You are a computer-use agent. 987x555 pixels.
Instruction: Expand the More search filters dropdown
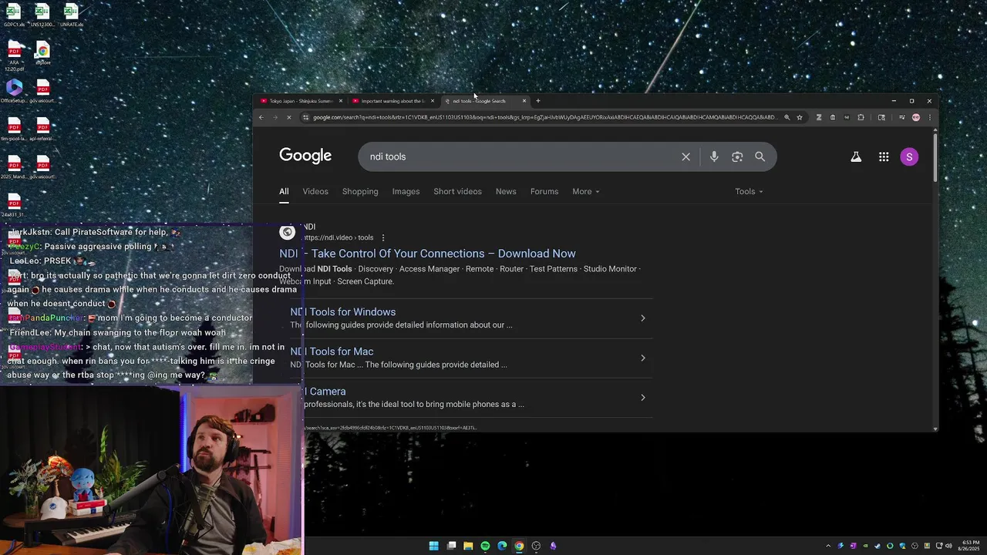tap(585, 191)
